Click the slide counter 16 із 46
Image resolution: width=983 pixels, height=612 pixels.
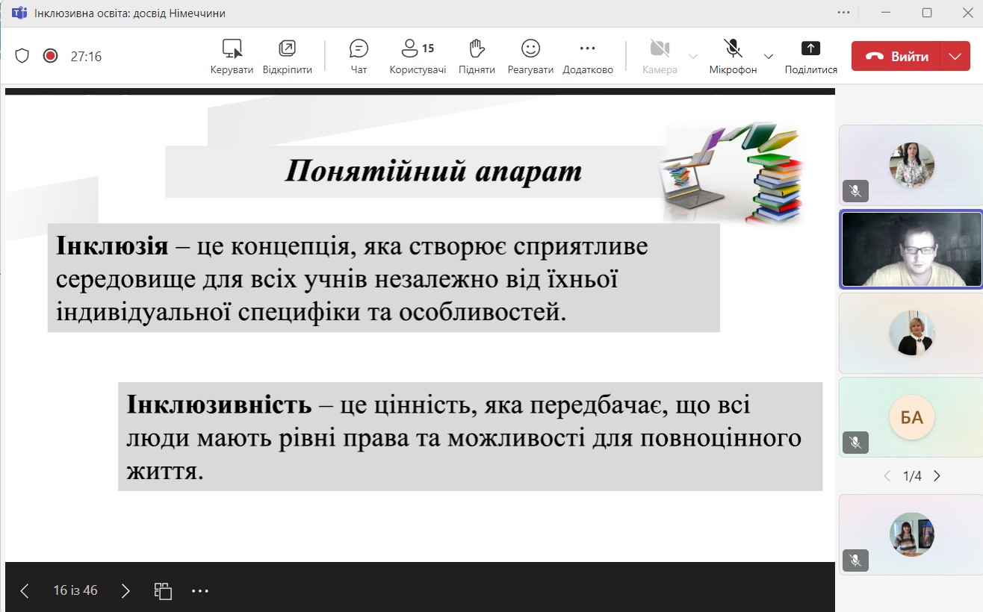[75, 590]
